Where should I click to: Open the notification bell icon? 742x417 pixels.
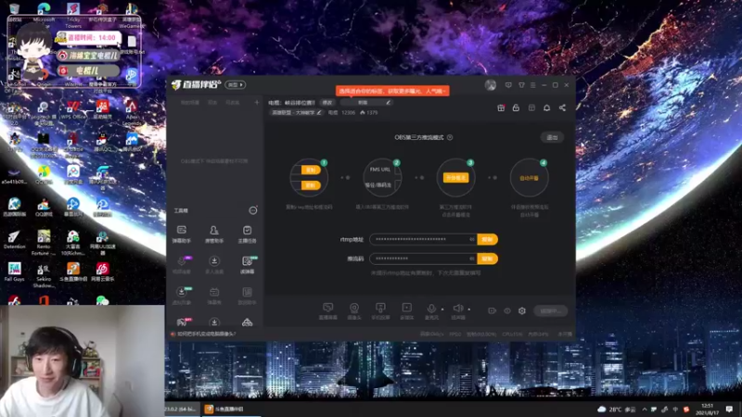point(546,107)
